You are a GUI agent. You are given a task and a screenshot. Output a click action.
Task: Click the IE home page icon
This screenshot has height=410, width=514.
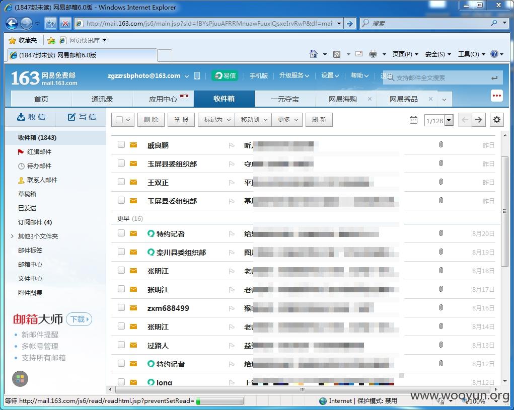[313, 54]
